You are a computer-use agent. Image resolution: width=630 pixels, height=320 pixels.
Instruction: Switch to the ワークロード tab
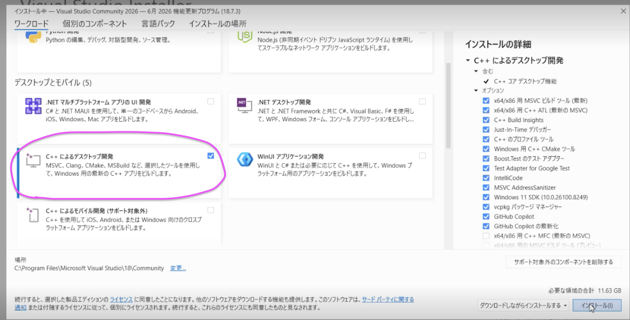31,24
